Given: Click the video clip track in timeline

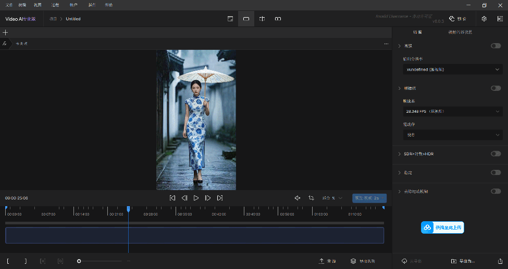Looking at the screenshot, I should pos(195,235).
